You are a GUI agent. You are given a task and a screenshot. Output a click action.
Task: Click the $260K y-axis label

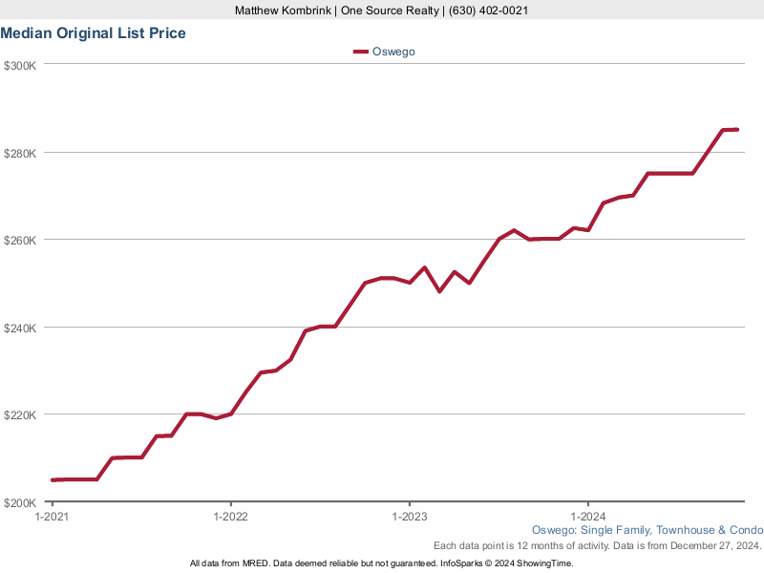pyautogui.click(x=20, y=240)
